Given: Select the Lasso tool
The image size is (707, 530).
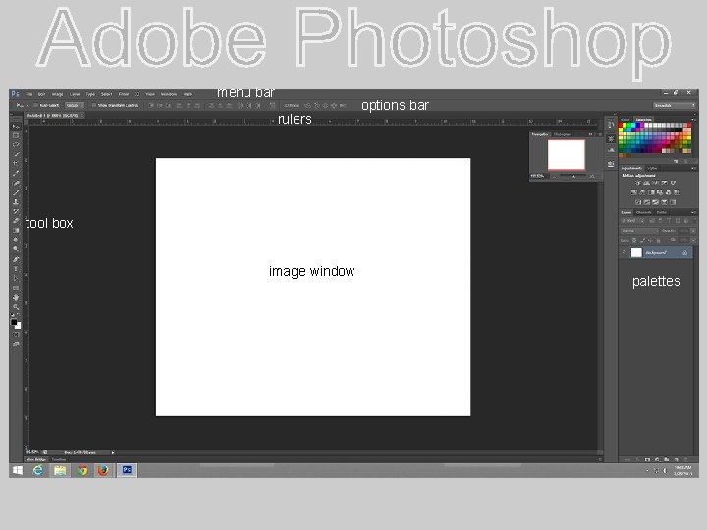Looking at the screenshot, I should click(x=16, y=145).
